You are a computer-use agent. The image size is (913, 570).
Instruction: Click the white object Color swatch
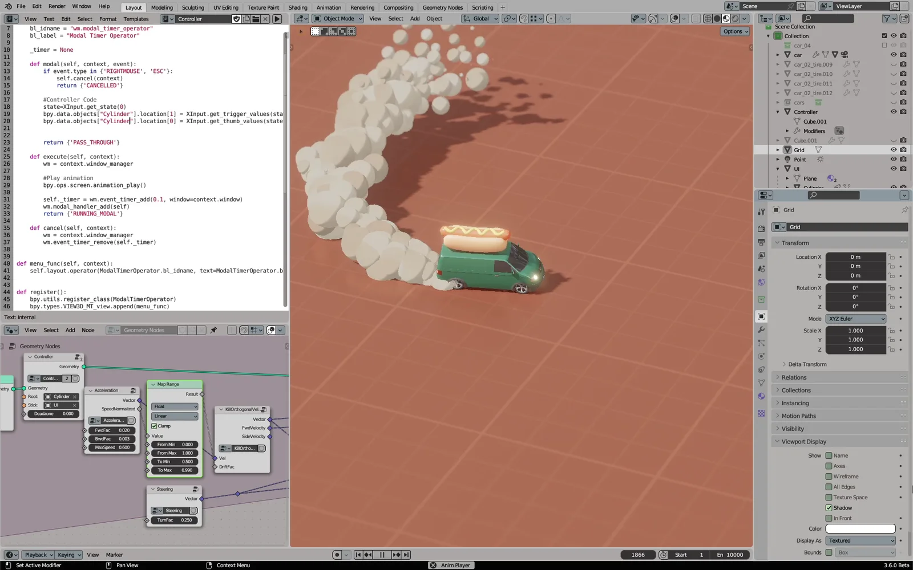pyautogui.click(x=860, y=528)
